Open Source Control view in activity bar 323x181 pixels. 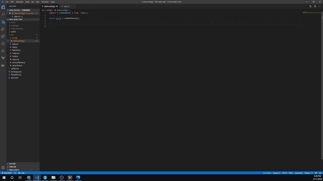pos(3,22)
